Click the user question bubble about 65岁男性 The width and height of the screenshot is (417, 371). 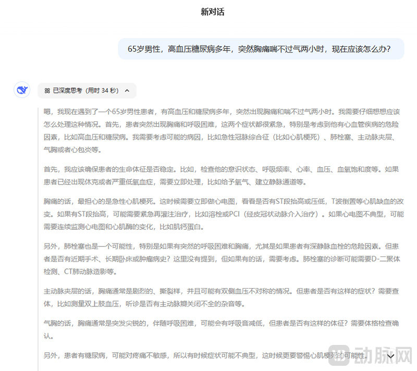tap(261, 49)
